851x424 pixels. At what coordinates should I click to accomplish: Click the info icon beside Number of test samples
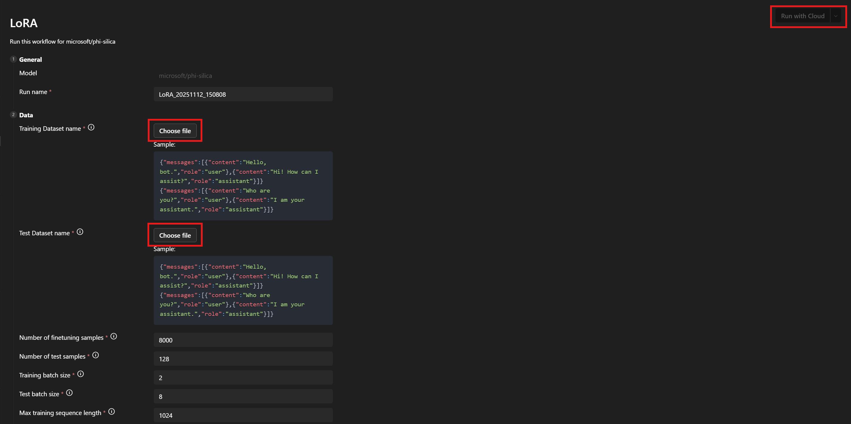[96, 355]
